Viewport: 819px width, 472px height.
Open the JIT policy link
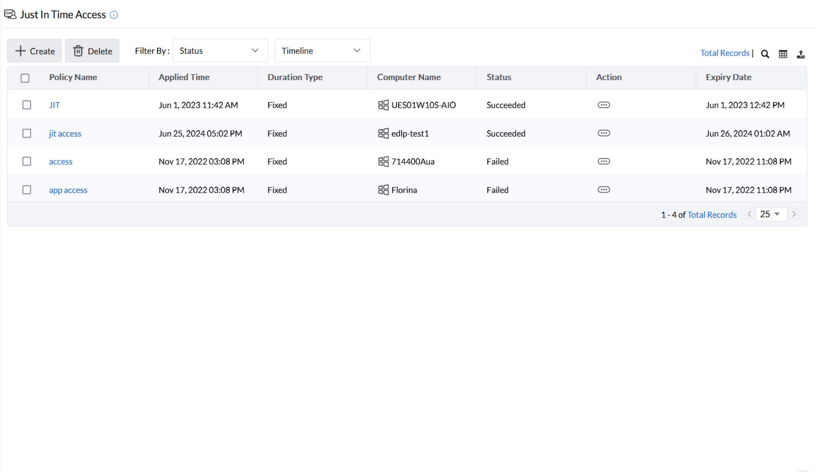[54, 105]
